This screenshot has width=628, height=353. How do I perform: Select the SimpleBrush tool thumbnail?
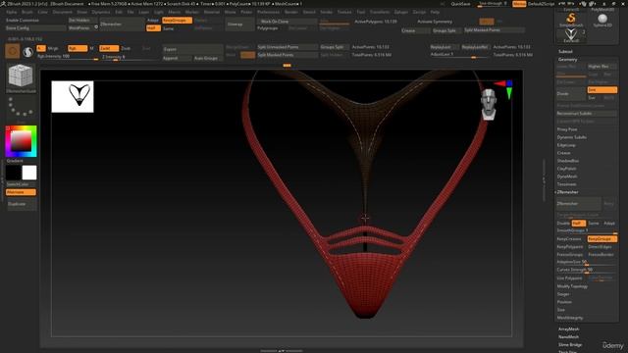click(571, 20)
